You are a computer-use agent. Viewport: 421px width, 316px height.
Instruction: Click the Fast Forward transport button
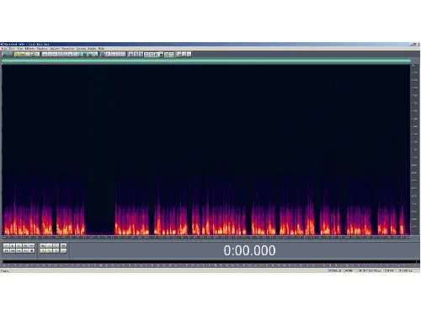[19, 250]
